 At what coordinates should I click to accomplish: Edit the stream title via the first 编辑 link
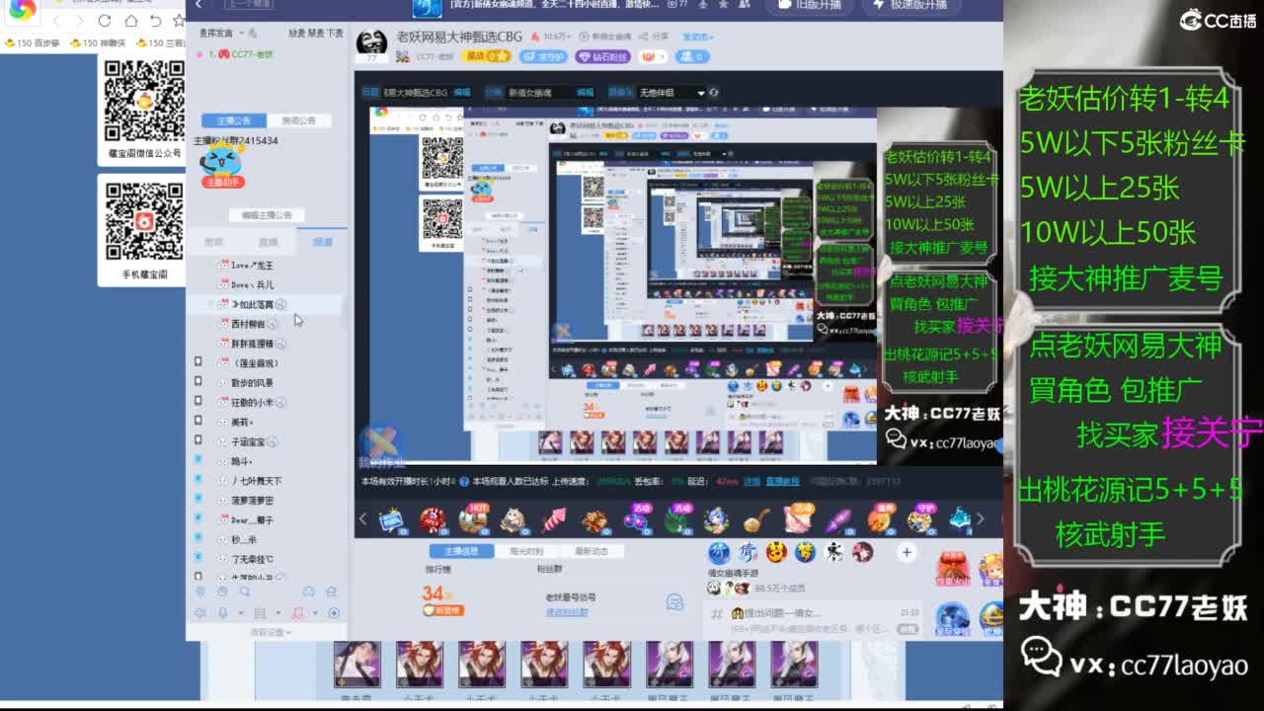462,92
